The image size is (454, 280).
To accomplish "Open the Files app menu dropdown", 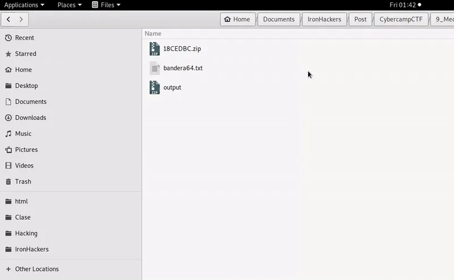I will (x=106, y=5).
